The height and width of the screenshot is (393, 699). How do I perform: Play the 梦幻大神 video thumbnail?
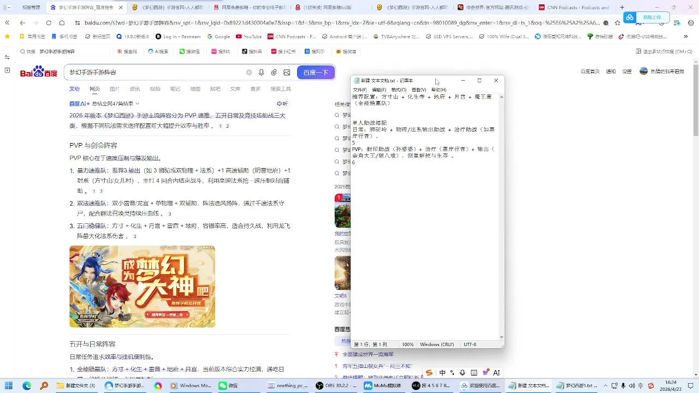[142, 287]
